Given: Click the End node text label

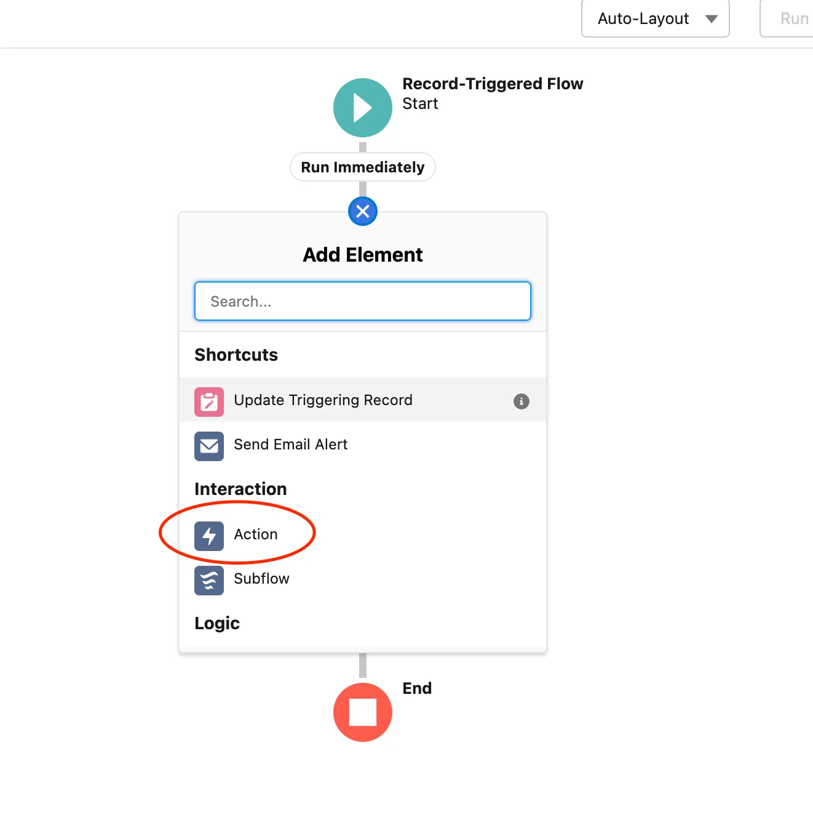Looking at the screenshot, I should click(417, 688).
